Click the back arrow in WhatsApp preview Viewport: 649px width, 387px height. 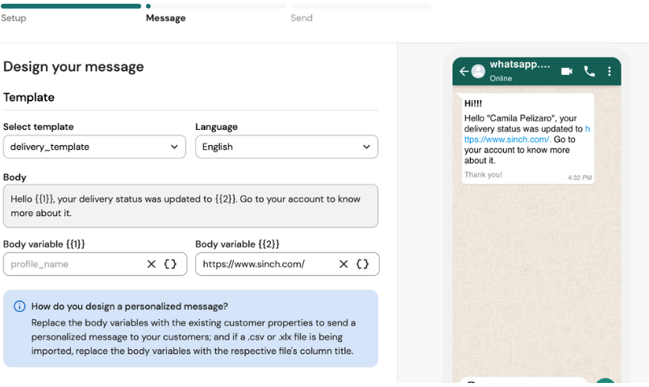[x=464, y=72]
